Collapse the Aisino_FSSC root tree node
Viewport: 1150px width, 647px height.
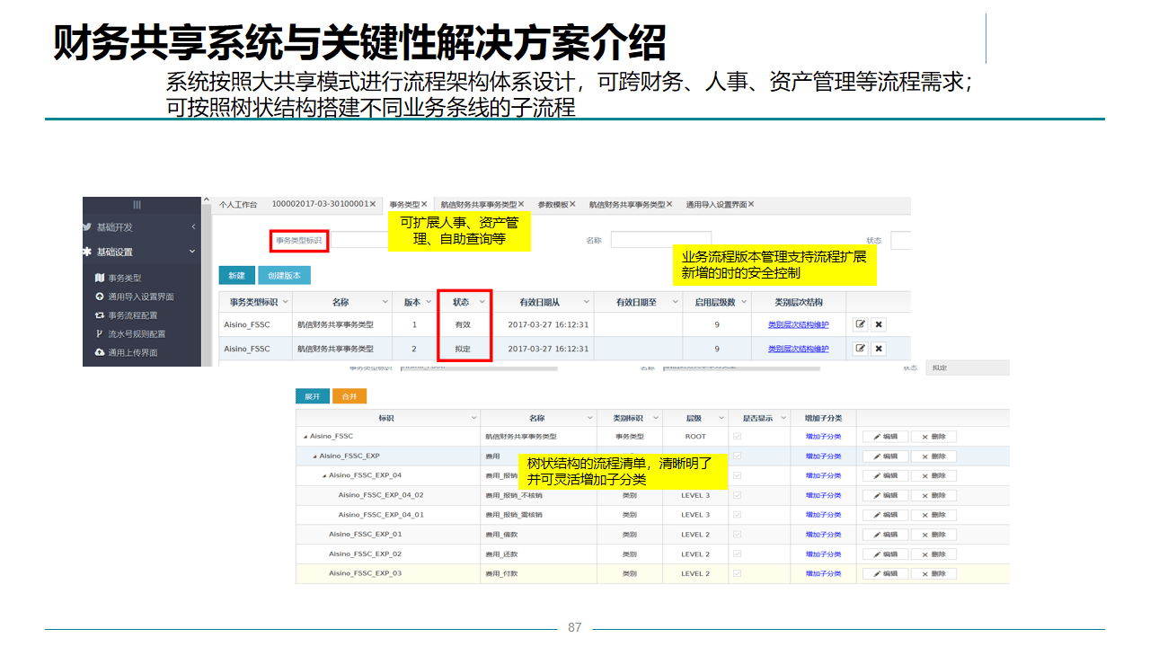click(305, 437)
